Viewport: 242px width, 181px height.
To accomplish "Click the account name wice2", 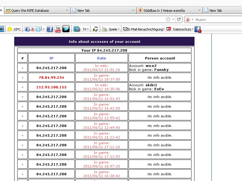I will coord(151,66).
